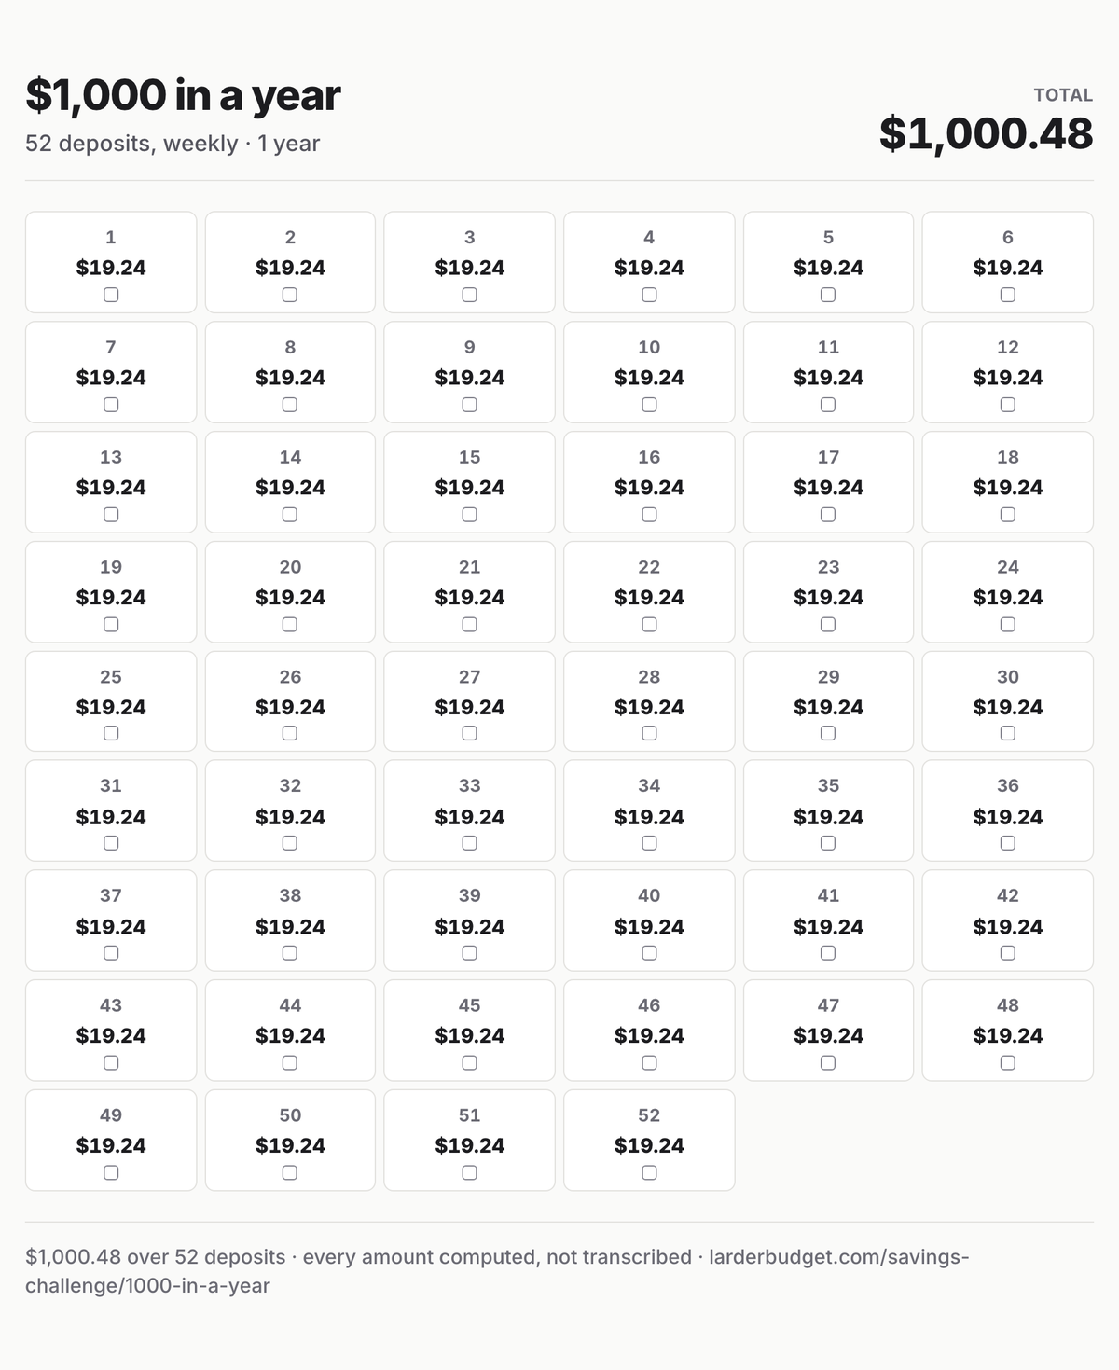Click the $19.24 amount in card 22

pyautogui.click(x=649, y=597)
